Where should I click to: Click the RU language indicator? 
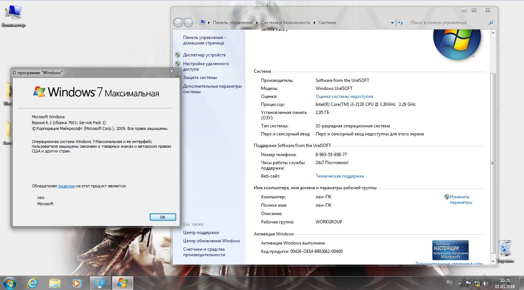coord(449,282)
